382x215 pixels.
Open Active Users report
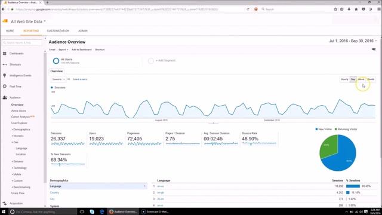[19, 110]
